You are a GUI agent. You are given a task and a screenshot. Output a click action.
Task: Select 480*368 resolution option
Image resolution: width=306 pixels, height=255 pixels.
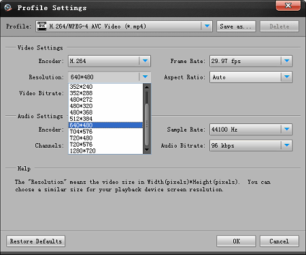pos(105,113)
